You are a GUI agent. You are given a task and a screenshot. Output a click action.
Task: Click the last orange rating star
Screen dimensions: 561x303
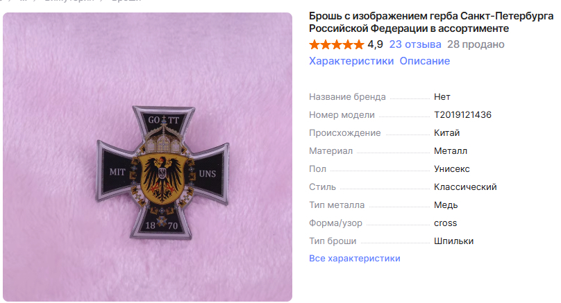359,44
